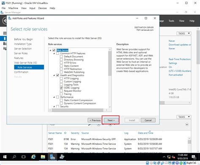Sort events by Date and Time column

[146, 133]
